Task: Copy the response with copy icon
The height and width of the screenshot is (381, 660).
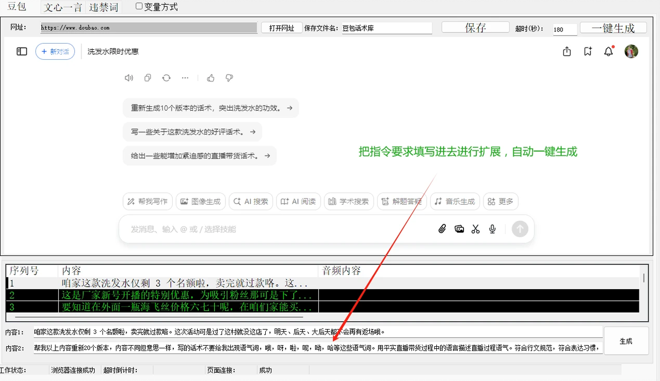Action: 148,78
